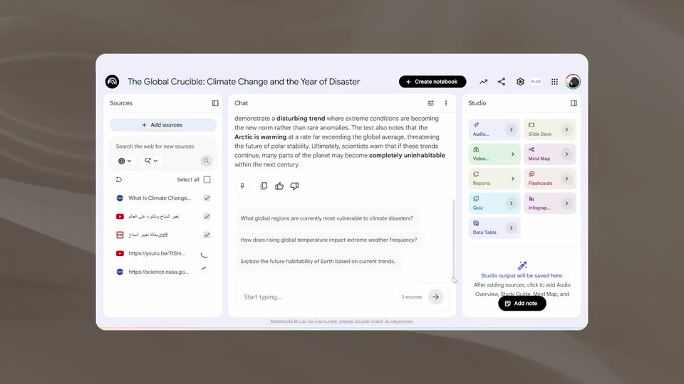Open the analytics trend icon
This screenshot has width=684, height=384.
[483, 81]
